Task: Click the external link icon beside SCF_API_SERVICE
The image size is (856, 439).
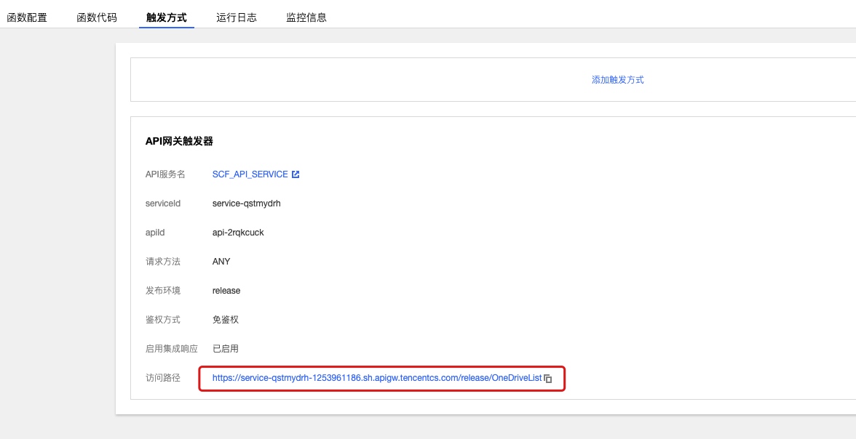Action: point(296,174)
